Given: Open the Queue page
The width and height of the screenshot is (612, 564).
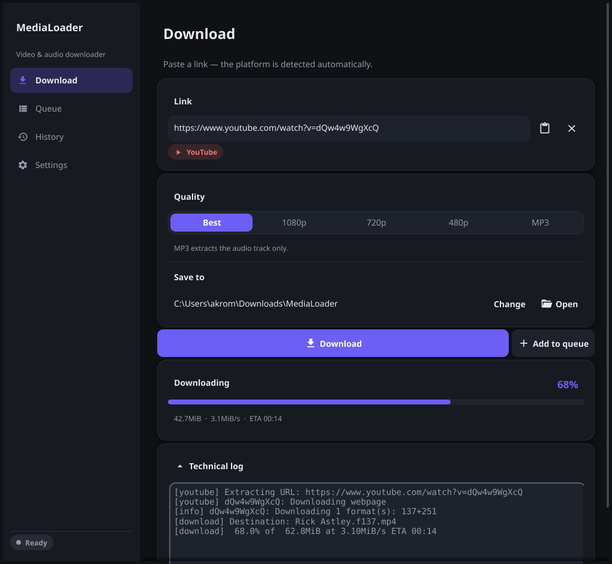Looking at the screenshot, I should tap(71, 109).
